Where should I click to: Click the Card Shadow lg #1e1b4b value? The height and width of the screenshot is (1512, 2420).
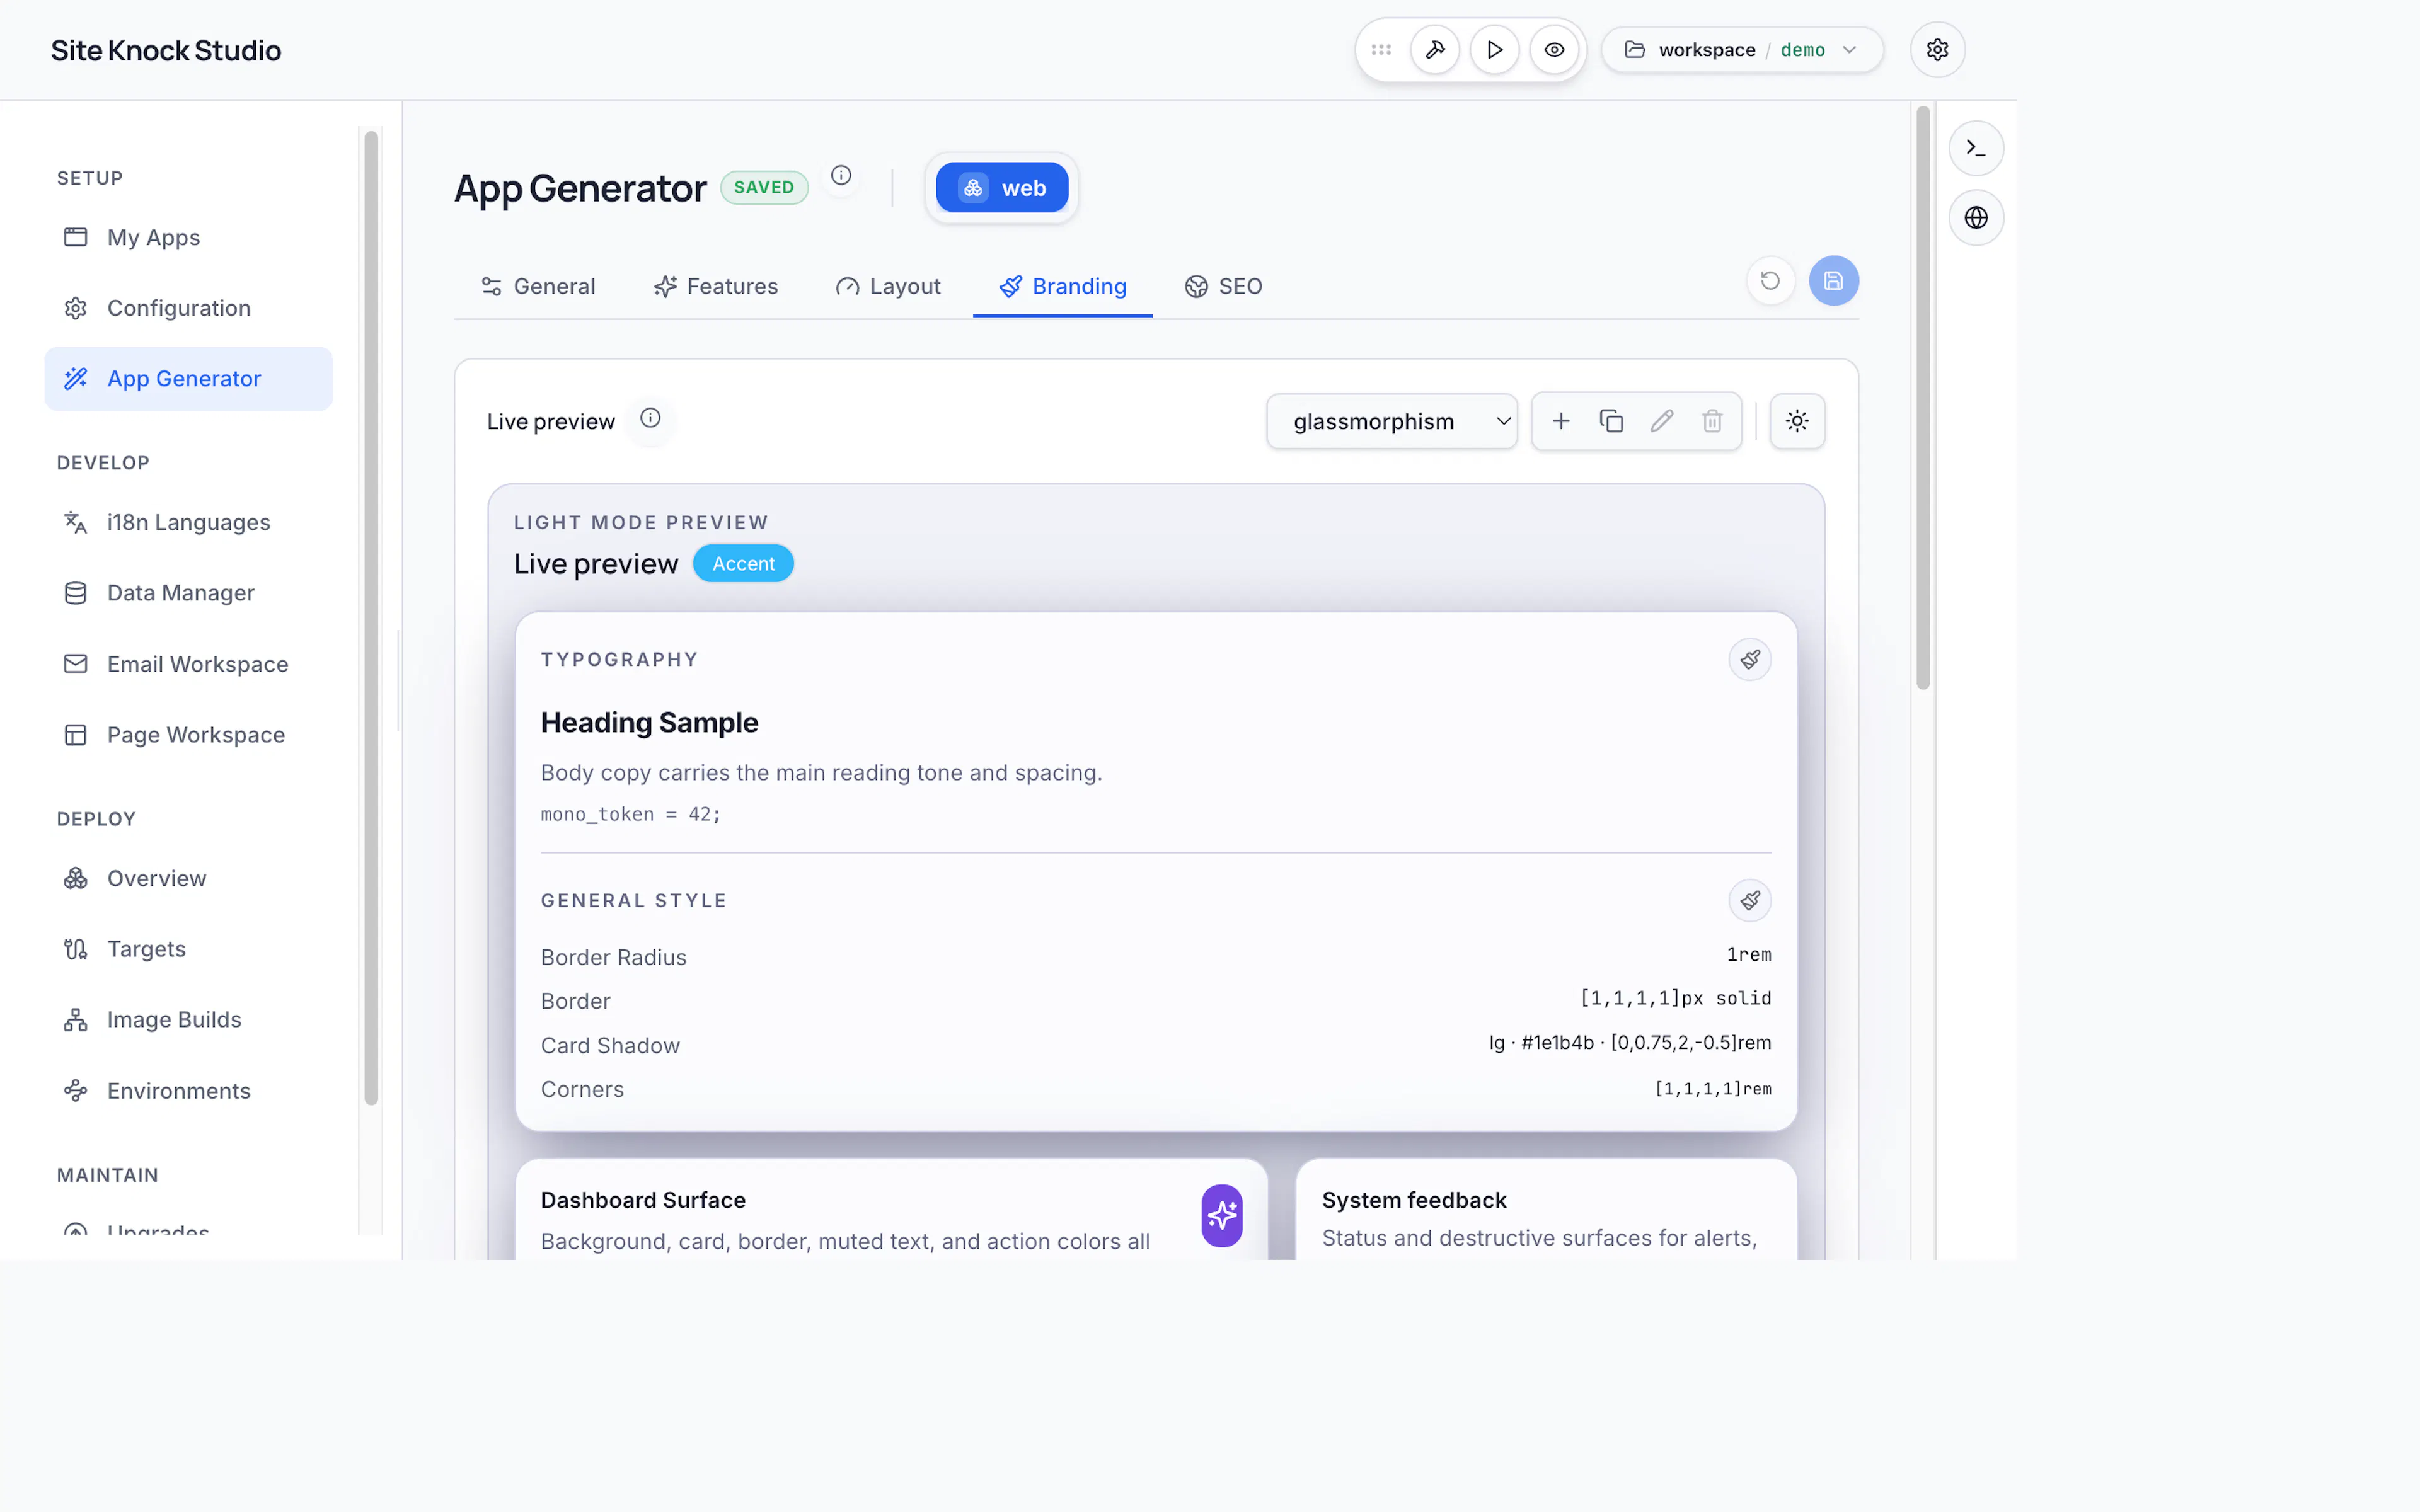coord(1630,1043)
